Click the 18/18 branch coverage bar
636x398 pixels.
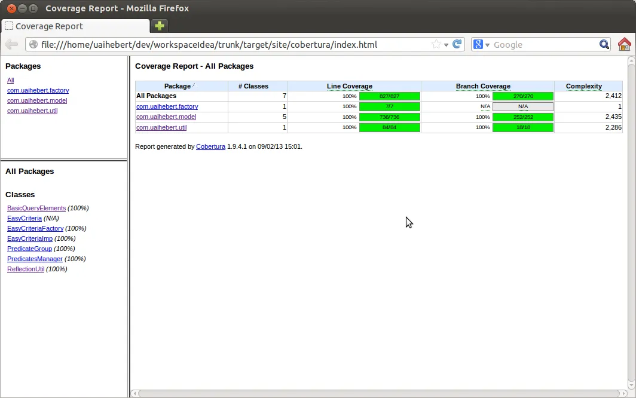(x=523, y=127)
